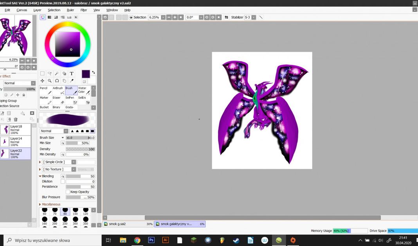Open the Filter menu
Screen dimensions: 418x246
pyautogui.click(x=84, y=10)
